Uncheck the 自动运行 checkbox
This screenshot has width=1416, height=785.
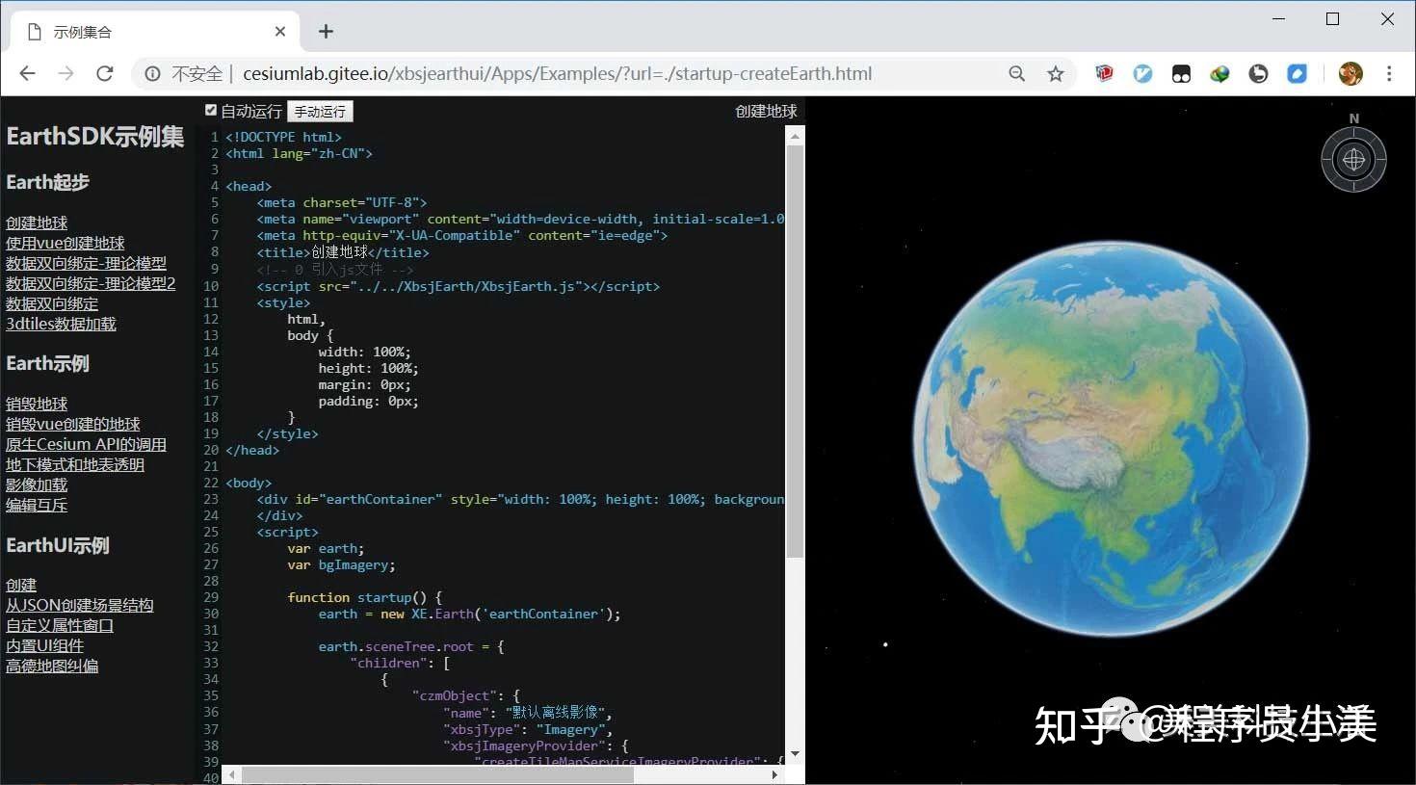tap(211, 109)
